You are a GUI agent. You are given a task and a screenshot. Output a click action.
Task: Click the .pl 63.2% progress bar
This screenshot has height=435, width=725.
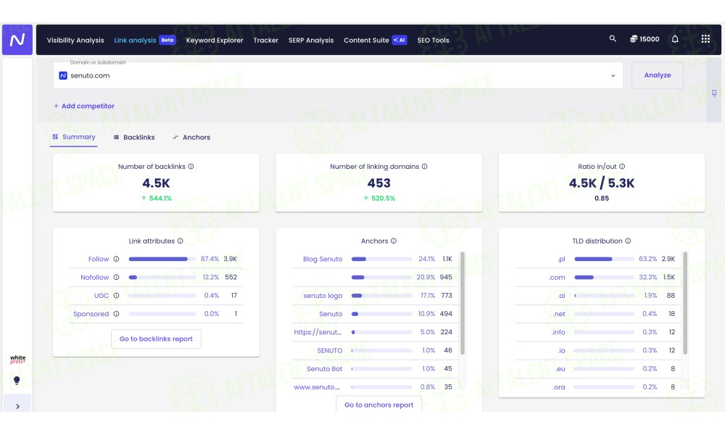point(605,259)
